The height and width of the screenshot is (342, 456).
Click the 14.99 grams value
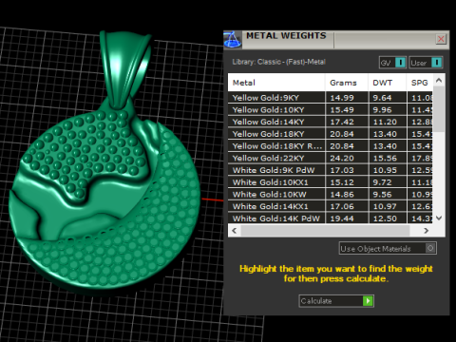(342, 98)
